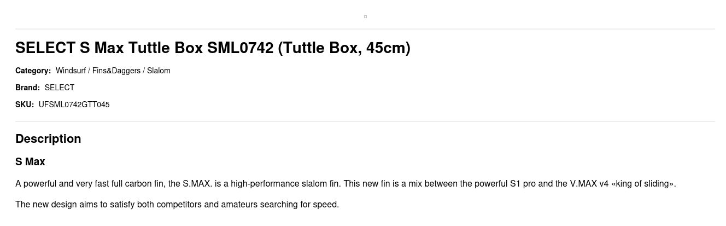
Task: Select the Windsurf category text
Action: click(x=71, y=71)
